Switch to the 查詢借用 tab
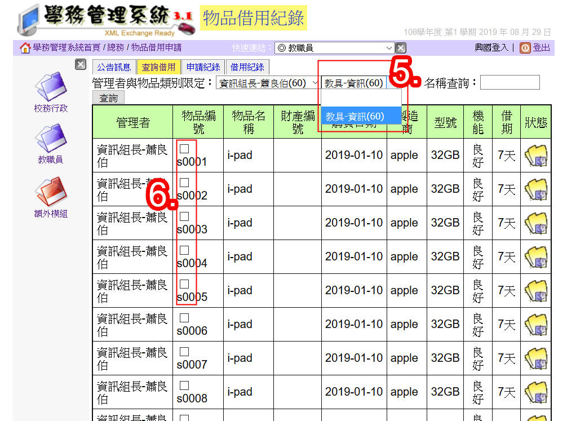 158,67
